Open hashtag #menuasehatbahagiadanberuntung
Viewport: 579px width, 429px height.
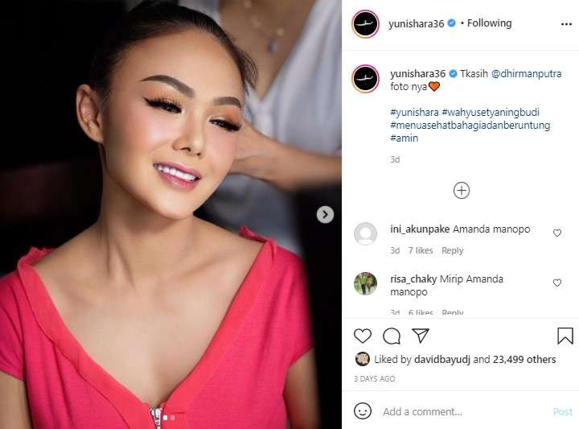click(x=470, y=126)
